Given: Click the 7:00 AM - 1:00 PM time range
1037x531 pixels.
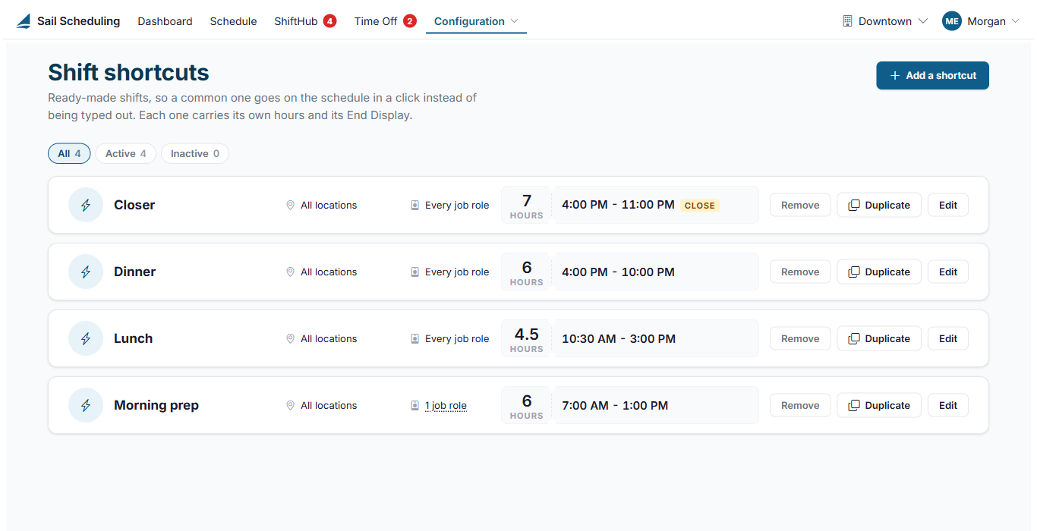Looking at the screenshot, I should [615, 405].
